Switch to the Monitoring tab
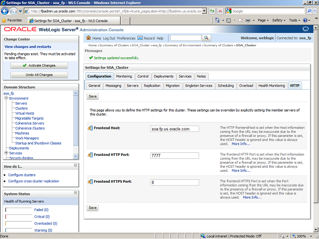Viewport: 319px width, 239px height. click(124, 76)
